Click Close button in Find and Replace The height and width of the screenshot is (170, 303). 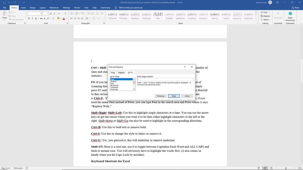(187, 96)
